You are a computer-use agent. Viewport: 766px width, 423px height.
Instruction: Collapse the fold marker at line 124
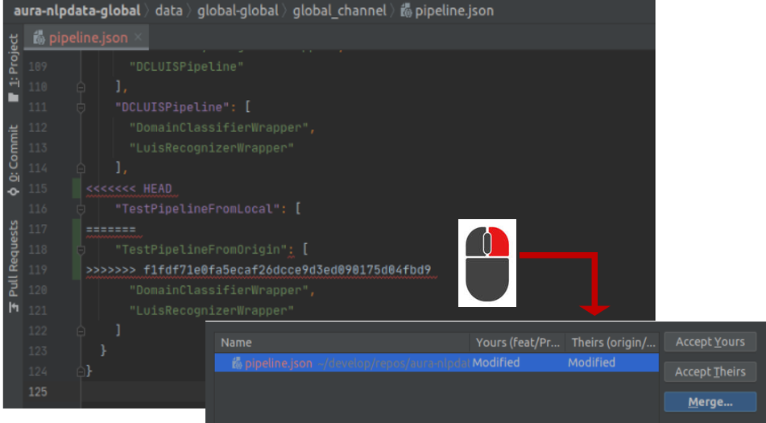pos(81,371)
